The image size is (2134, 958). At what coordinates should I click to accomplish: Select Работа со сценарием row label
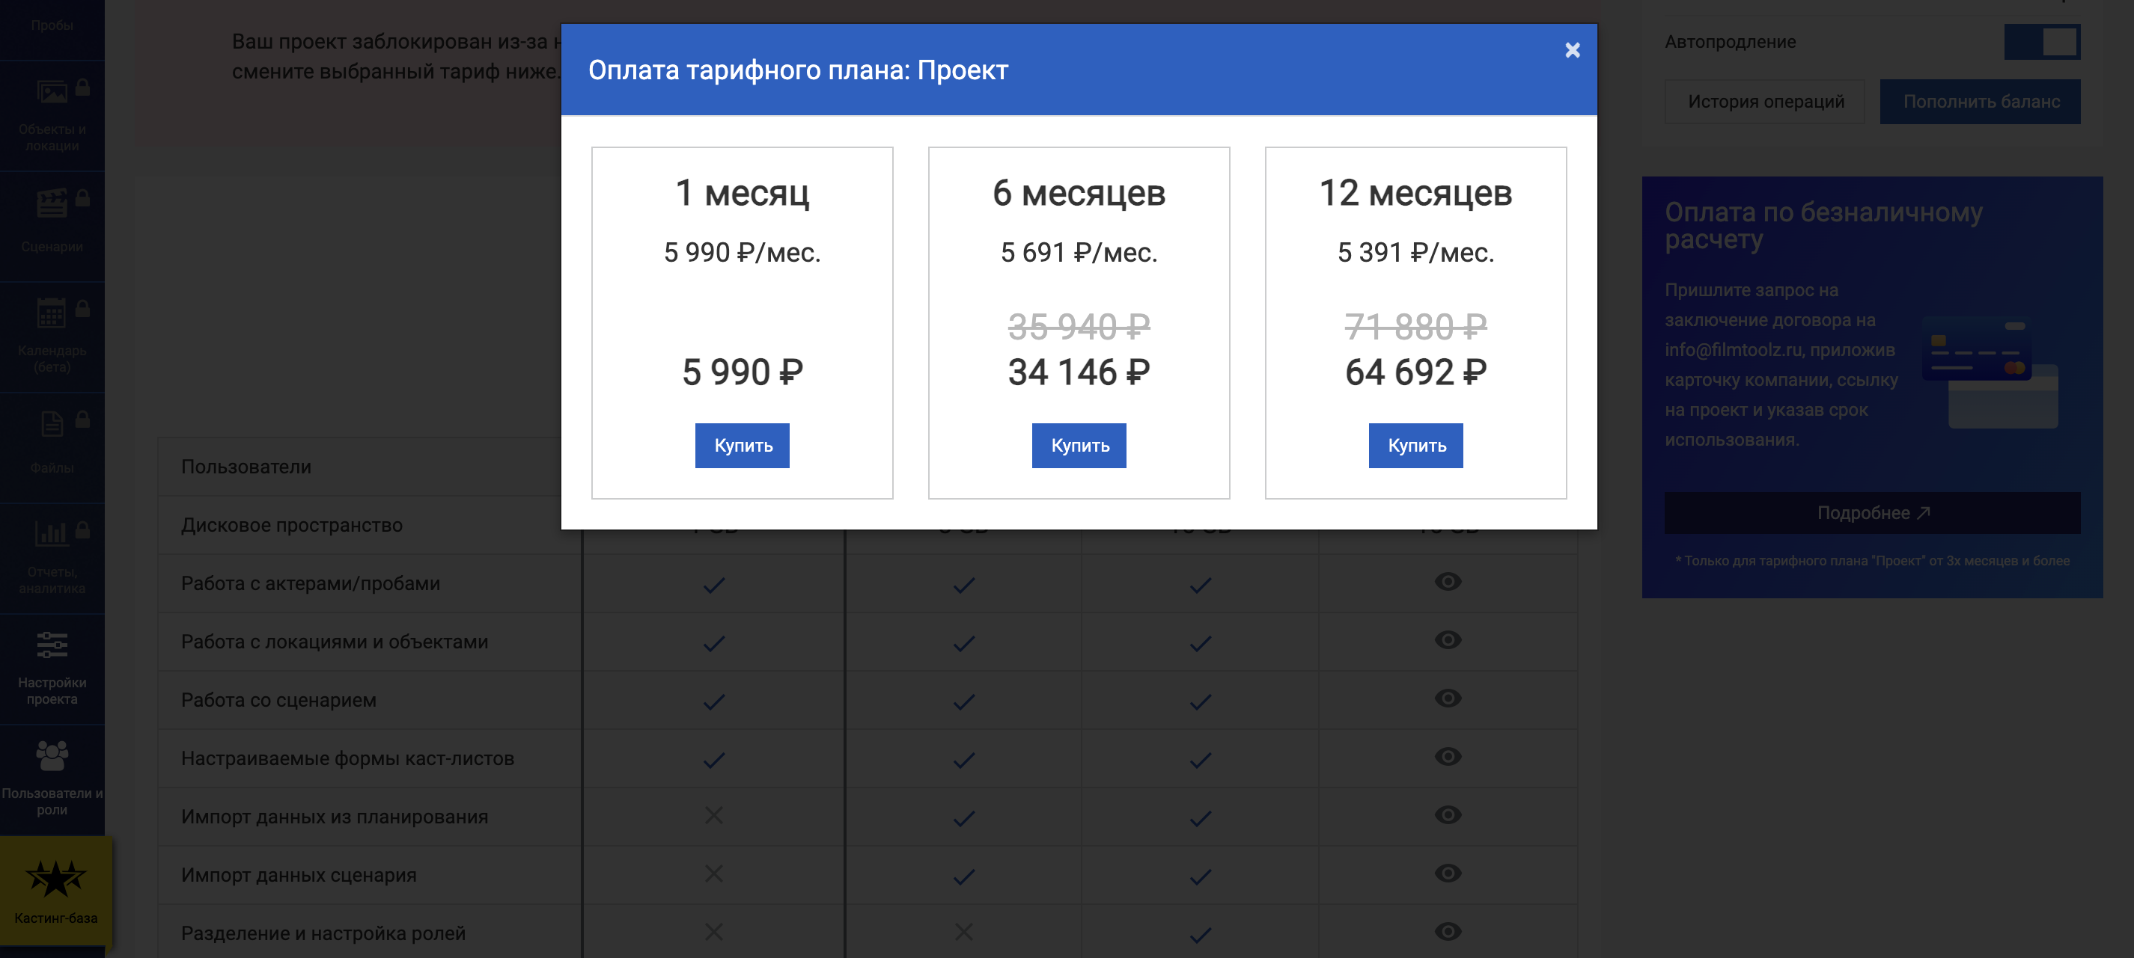278,701
